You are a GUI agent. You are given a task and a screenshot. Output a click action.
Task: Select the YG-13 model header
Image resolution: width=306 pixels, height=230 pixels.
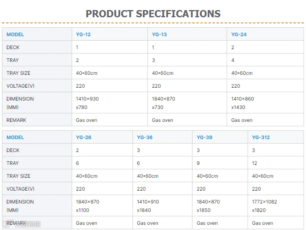(159, 35)
